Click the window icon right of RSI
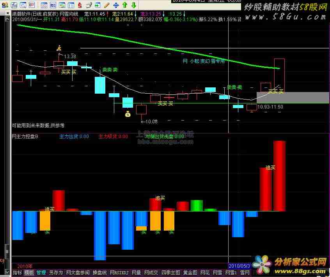Image resolution: width=330 pixels, height=277 pixels. tap(62, 5)
